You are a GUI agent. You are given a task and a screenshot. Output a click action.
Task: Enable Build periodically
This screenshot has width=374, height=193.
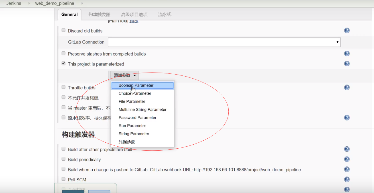[64, 159]
